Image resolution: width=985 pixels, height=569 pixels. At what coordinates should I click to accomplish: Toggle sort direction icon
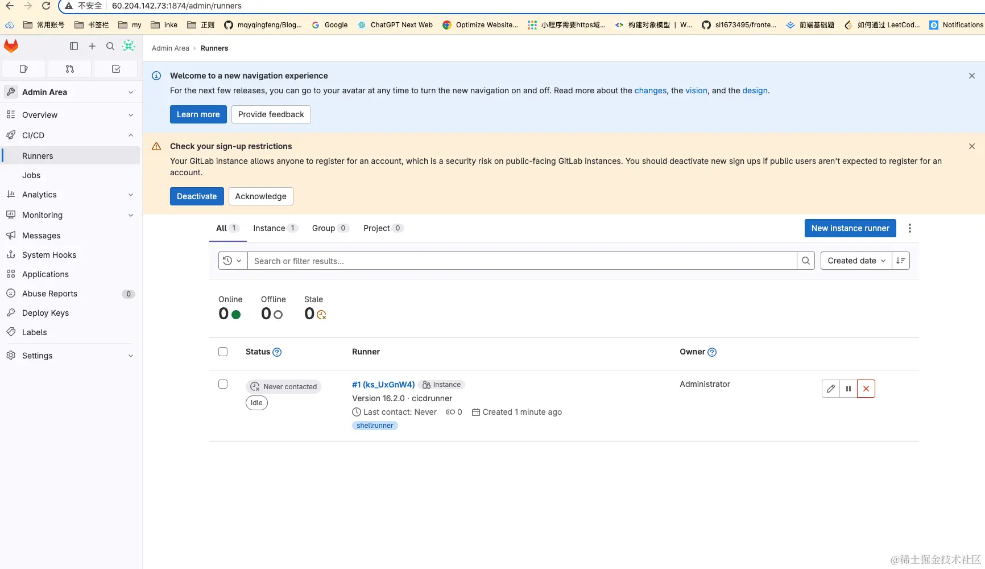pos(901,261)
